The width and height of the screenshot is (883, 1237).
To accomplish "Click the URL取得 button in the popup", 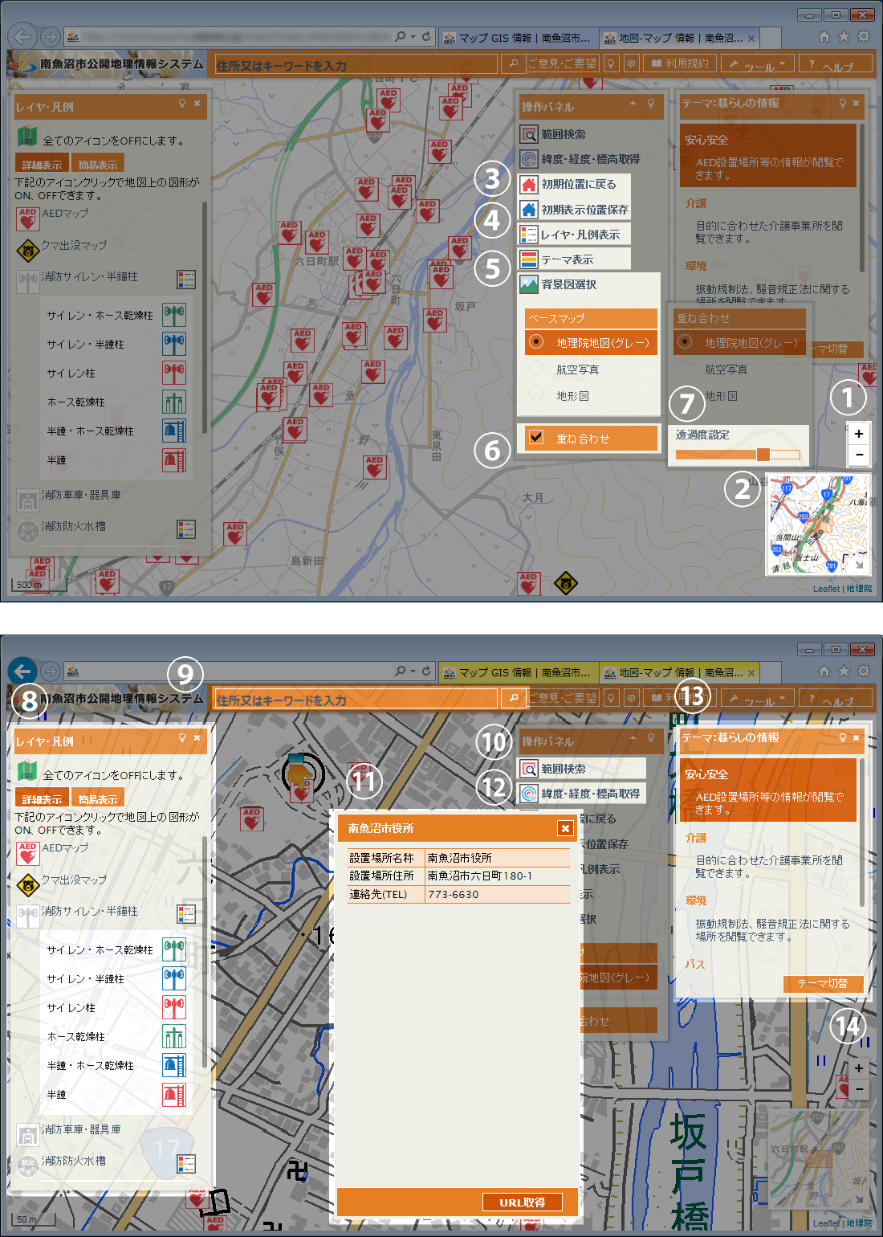I will [523, 1202].
